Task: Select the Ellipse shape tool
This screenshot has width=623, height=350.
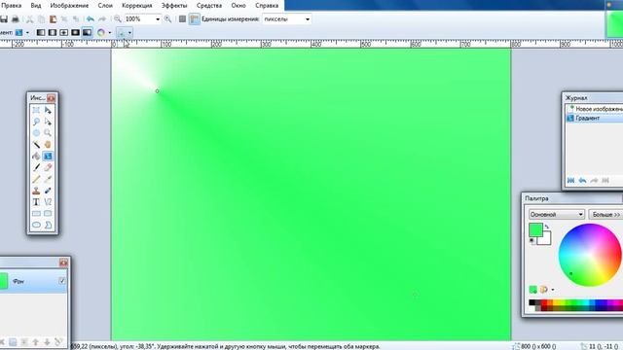Action: (x=36, y=225)
